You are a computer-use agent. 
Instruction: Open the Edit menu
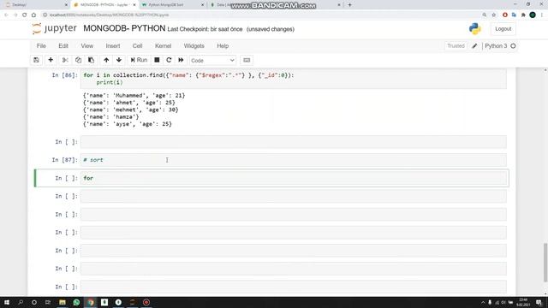(x=63, y=45)
